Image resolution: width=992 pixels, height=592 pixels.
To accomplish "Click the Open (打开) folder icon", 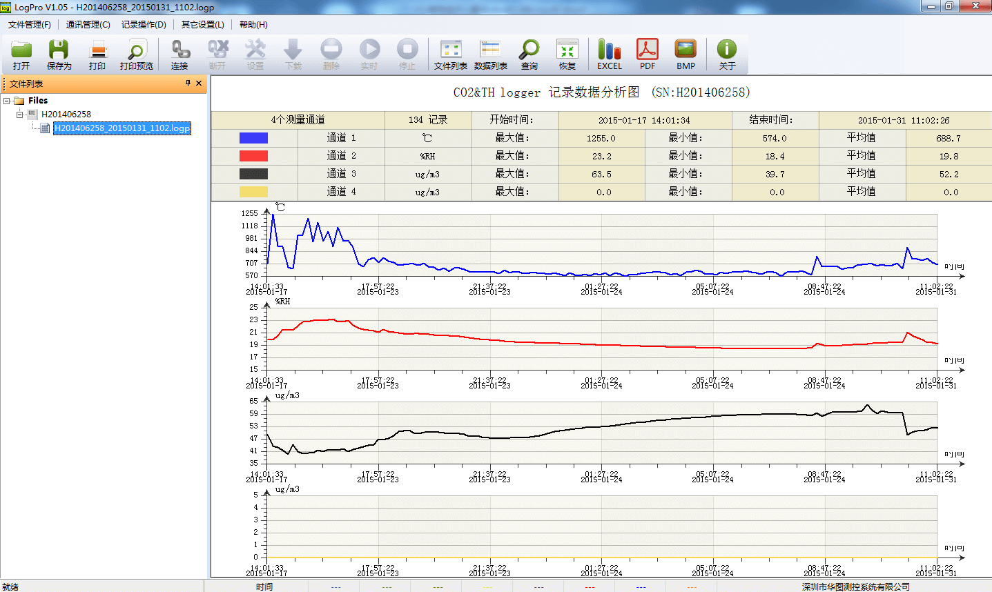I will tap(21, 54).
